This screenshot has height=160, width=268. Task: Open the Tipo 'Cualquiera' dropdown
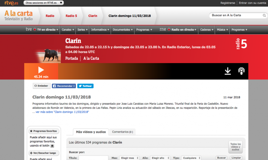click(191, 158)
